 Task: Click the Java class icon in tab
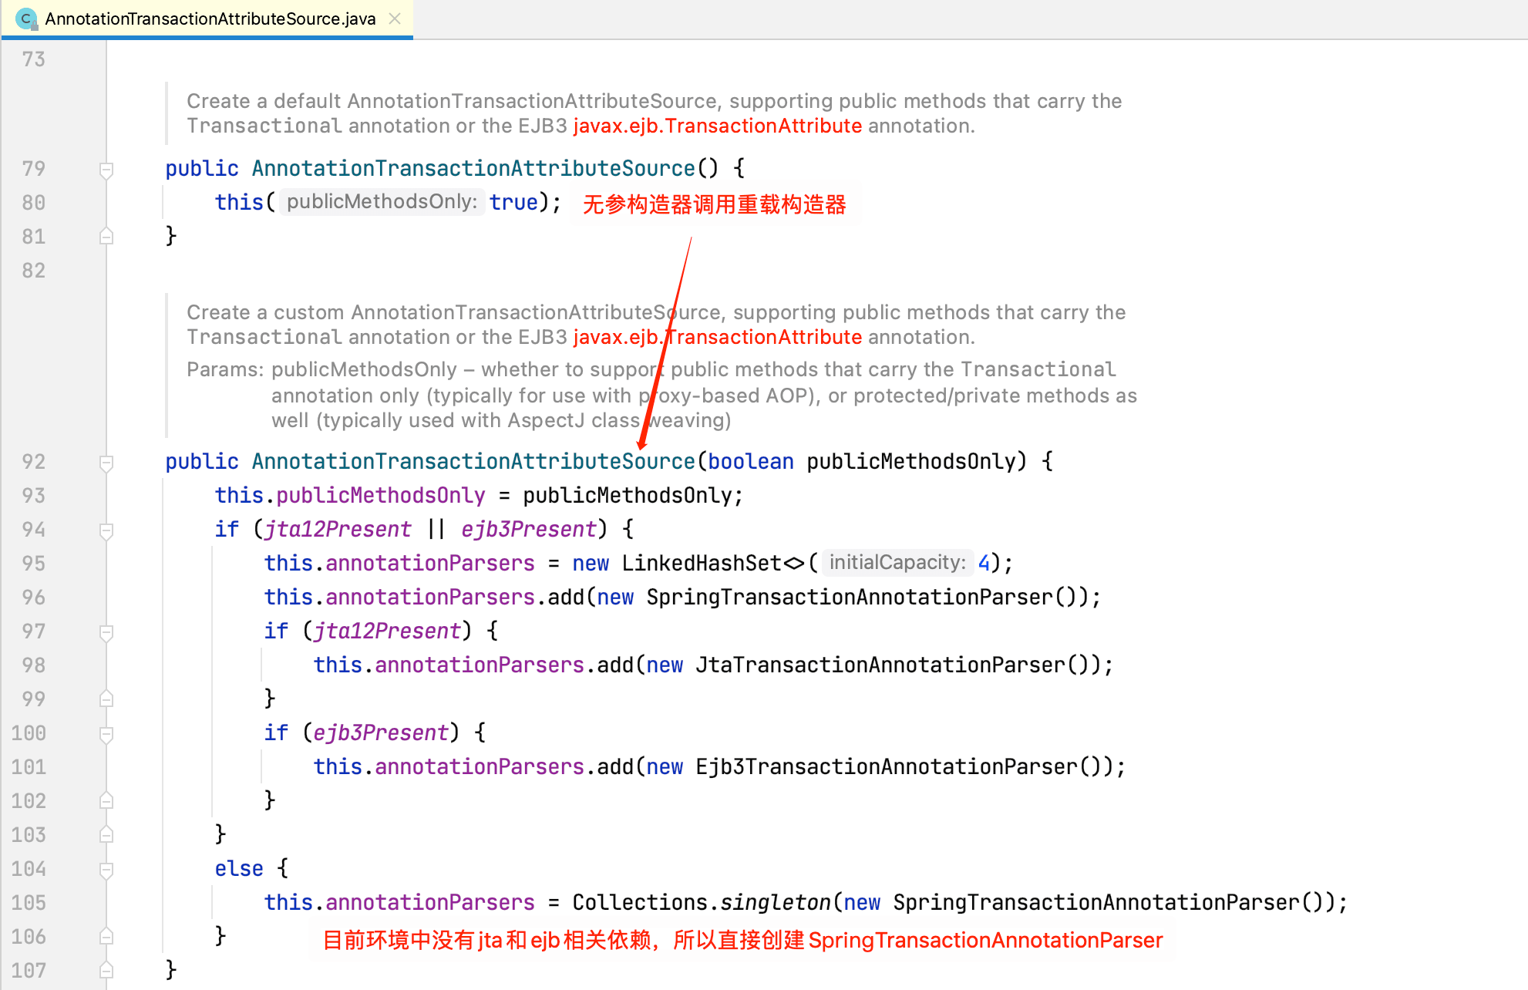click(26, 19)
